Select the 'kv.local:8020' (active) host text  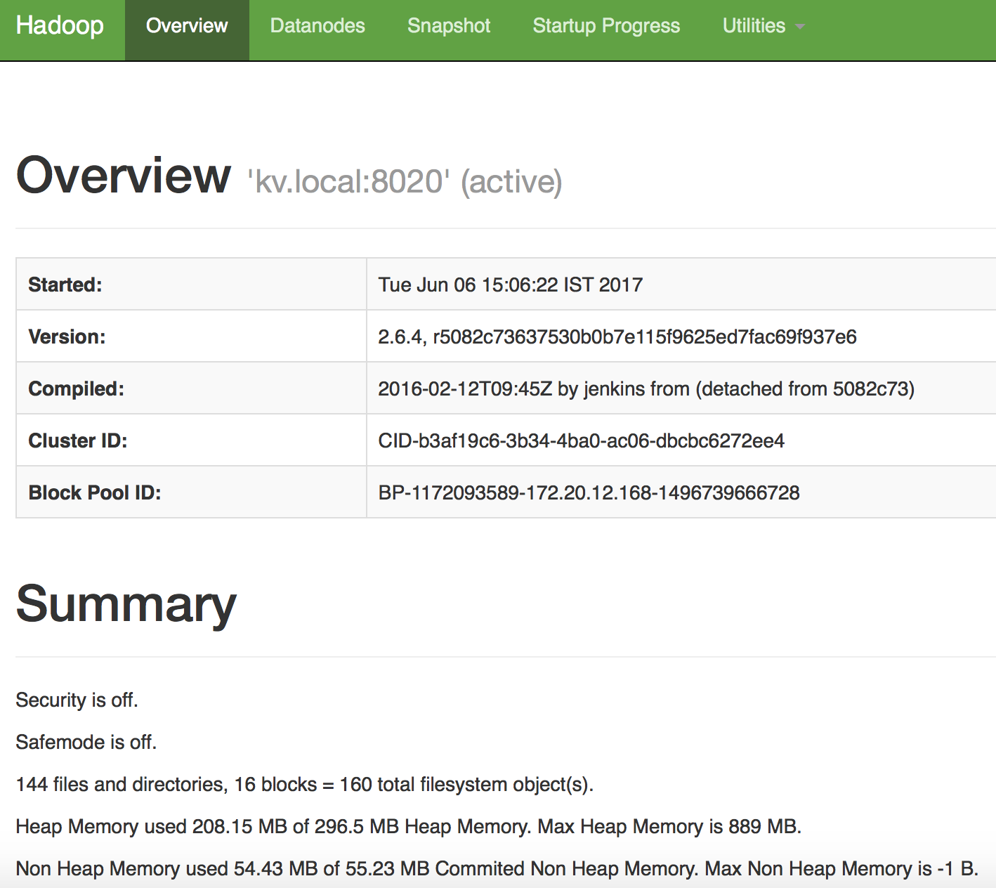point(405,181)
